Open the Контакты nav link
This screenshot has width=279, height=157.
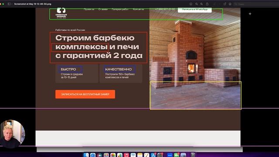(x=138, y=9)
